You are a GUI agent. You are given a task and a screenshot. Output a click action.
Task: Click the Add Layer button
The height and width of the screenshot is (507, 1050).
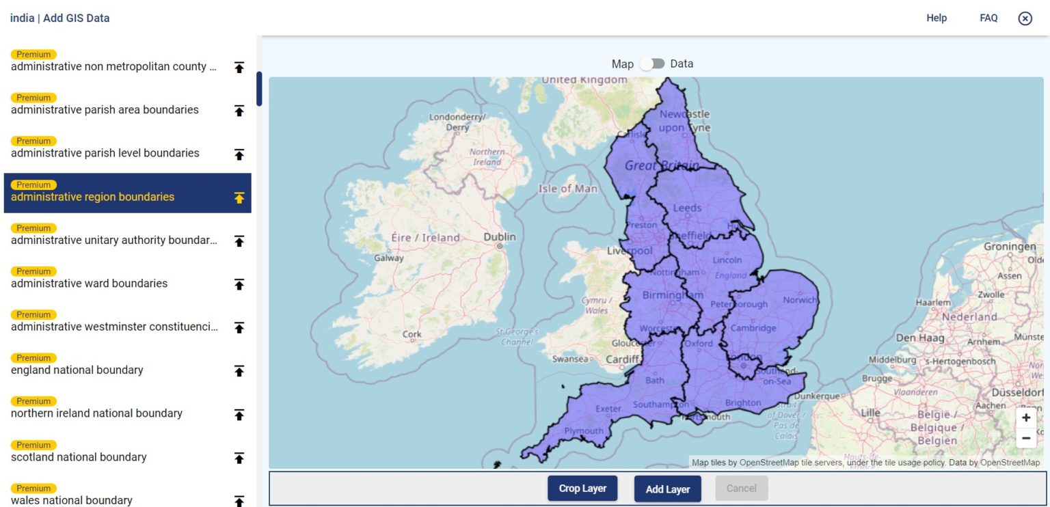(x=667, y=489)
